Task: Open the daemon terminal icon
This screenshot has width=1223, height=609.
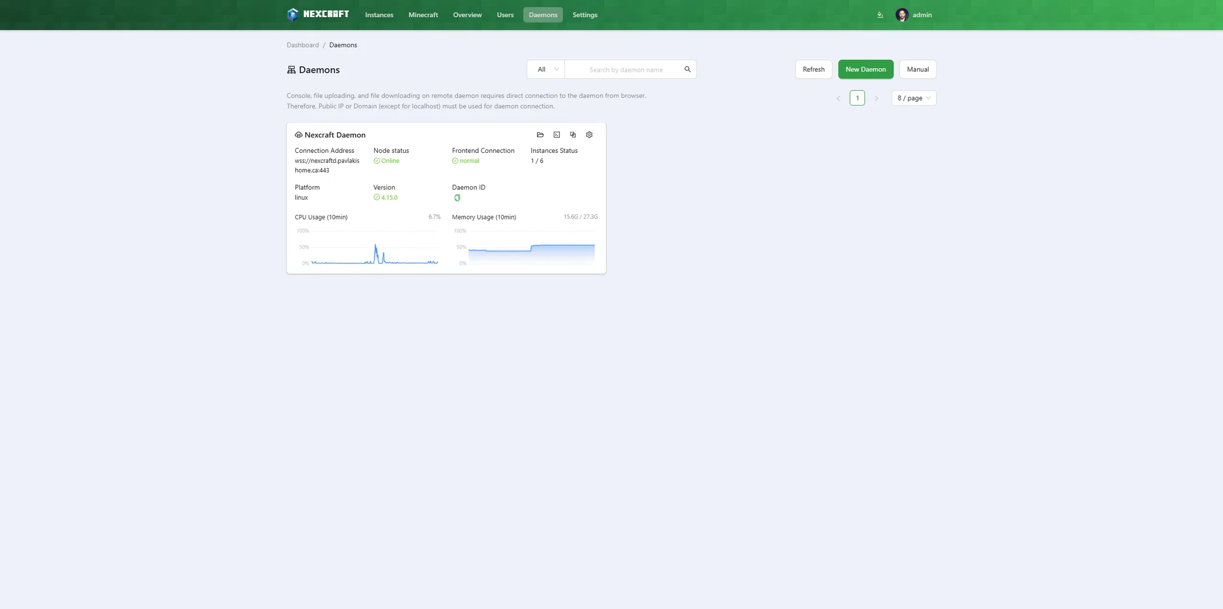Action: (556, 135)
